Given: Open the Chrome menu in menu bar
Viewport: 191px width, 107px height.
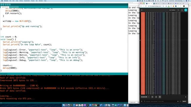Looking at the screenshot, I should point(6,1).
